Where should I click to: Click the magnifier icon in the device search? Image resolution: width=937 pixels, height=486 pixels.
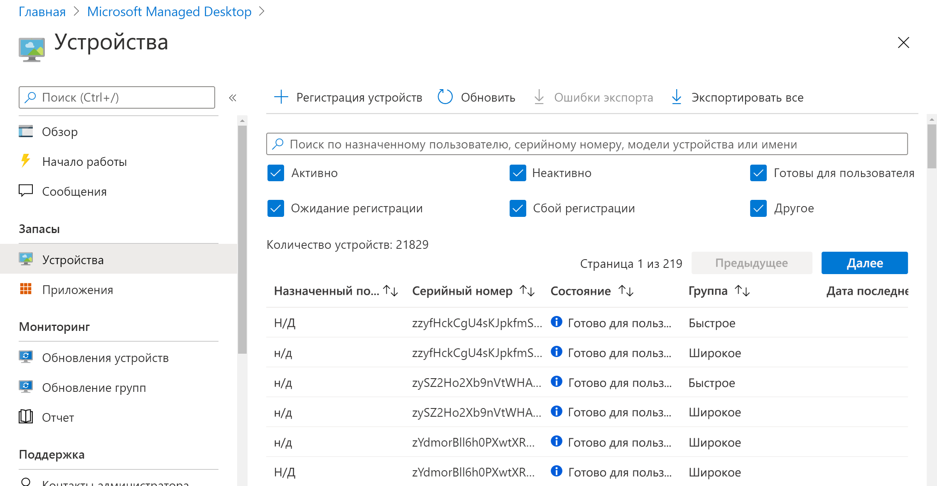(x=277, y=144)
